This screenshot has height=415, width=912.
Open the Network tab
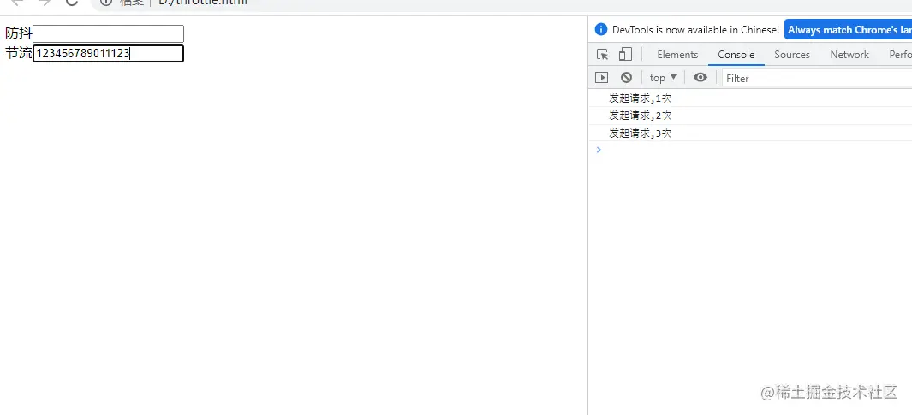click(849, 55)
